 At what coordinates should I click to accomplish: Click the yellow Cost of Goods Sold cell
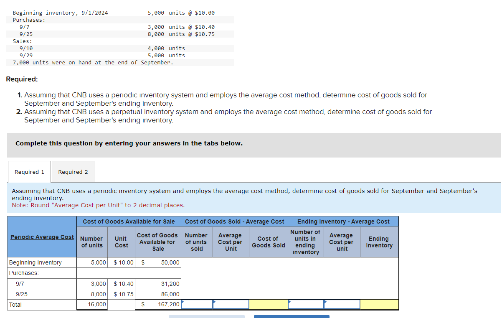coord(269,304)
